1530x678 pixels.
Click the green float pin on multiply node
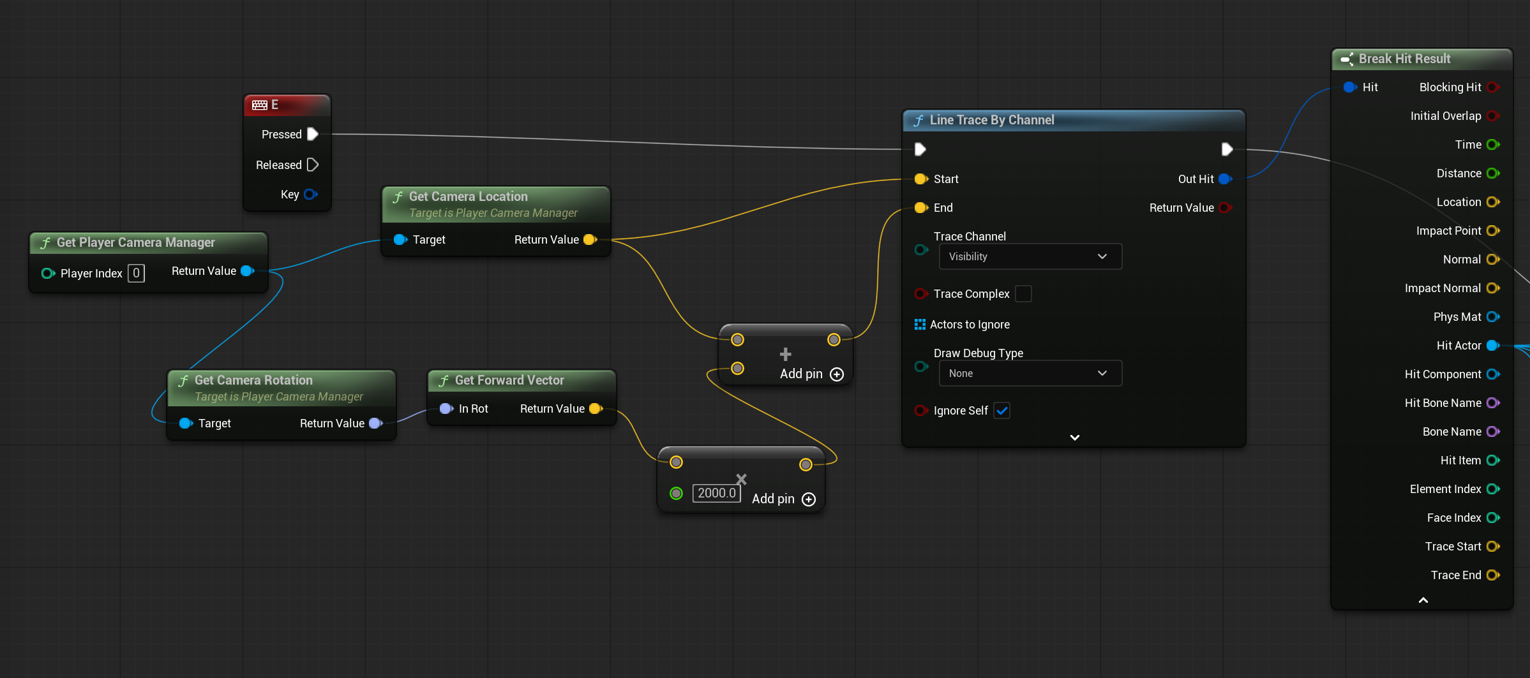coord(677,493)
